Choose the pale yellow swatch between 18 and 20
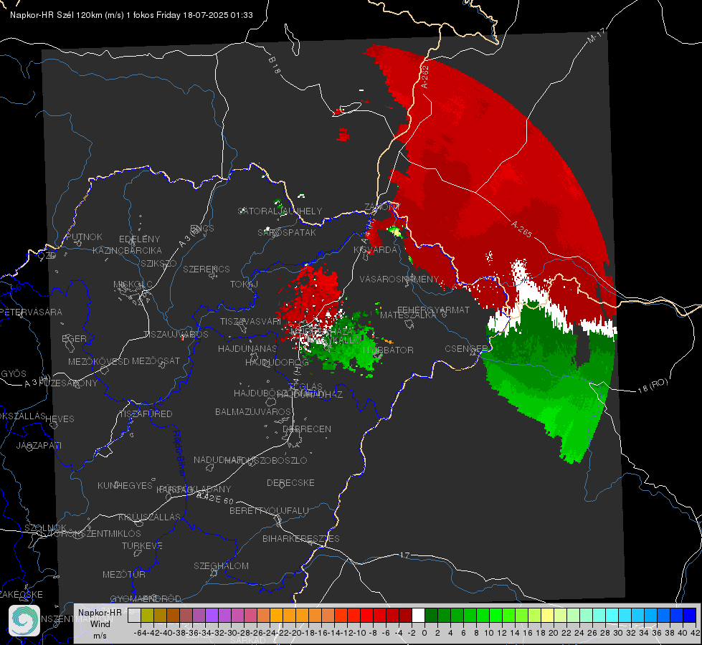The width and height of the screenshot is (702, 645). click(547, 615)
